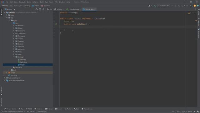Open the Navigate menu
200x113 pixels.
(22, 2)
